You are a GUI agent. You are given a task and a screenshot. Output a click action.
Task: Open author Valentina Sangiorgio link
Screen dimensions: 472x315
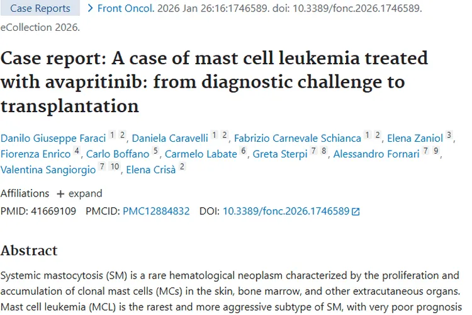pos(48,169)
